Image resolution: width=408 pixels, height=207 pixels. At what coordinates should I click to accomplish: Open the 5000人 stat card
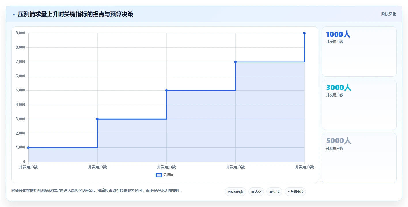pos(359,158)
